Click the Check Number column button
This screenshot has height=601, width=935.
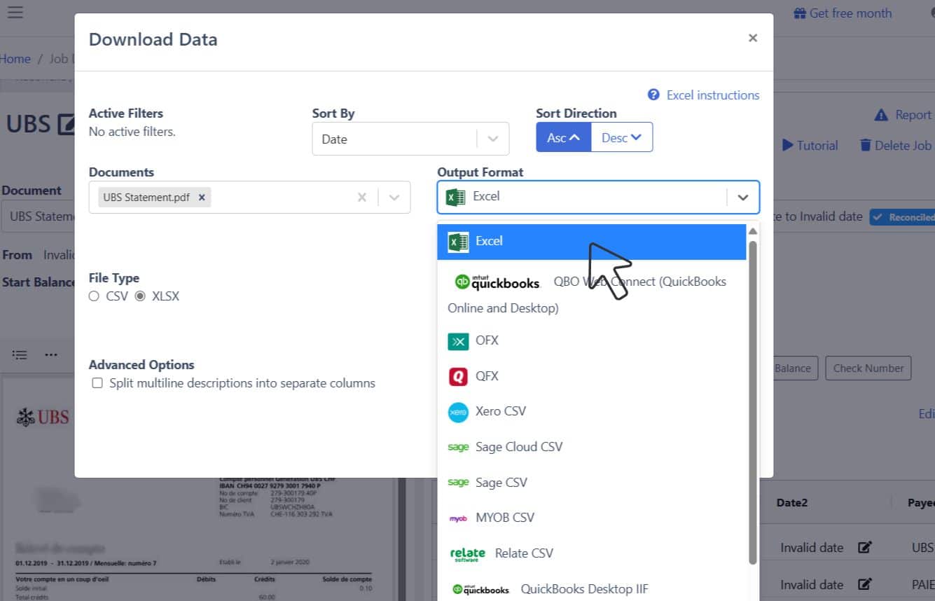click(x=868, y=368)
